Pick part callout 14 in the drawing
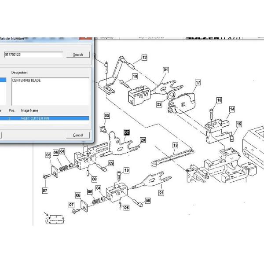Image resolution: width=264 pixels, height=264 pixels. (232, 109)
